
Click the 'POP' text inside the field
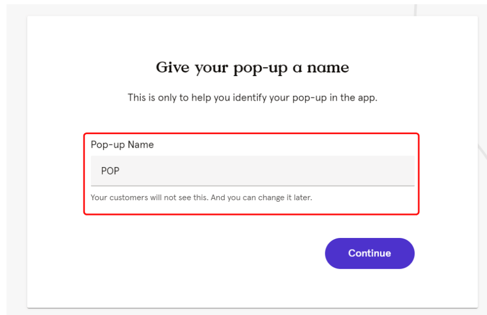click(110, 171)
